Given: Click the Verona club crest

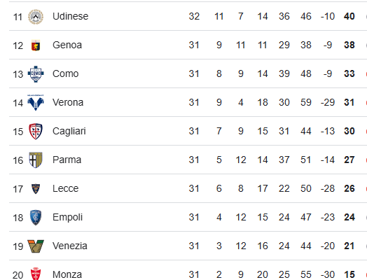Looking at the screenshot, I should point(36,102).
